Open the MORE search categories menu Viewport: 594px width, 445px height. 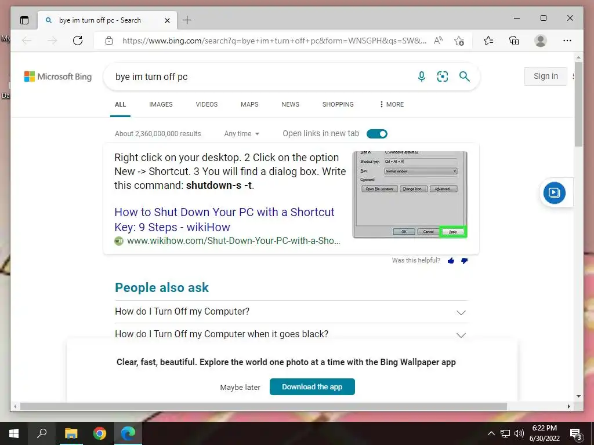pyautogui.click(x=392, y=104)
